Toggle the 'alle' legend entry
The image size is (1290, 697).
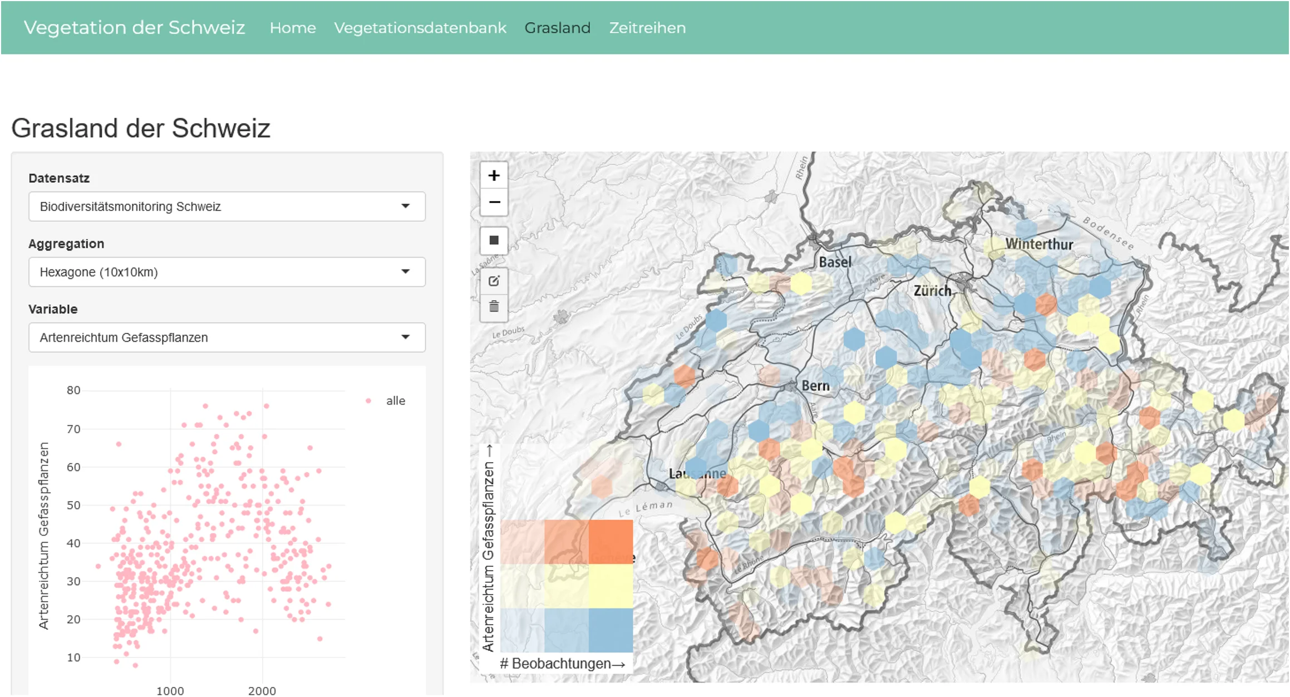click(x=395, y=401)
